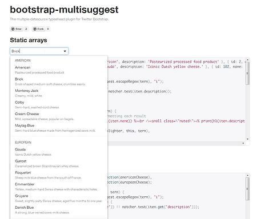This screenshot has width=257, height=219.
Task: Click right arrow of horizontal code scrollbar
Action: 243,143
